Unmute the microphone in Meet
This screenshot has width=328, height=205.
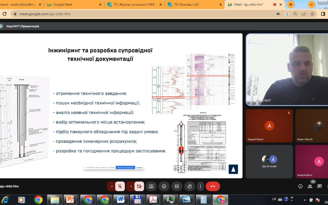(120, 186)
